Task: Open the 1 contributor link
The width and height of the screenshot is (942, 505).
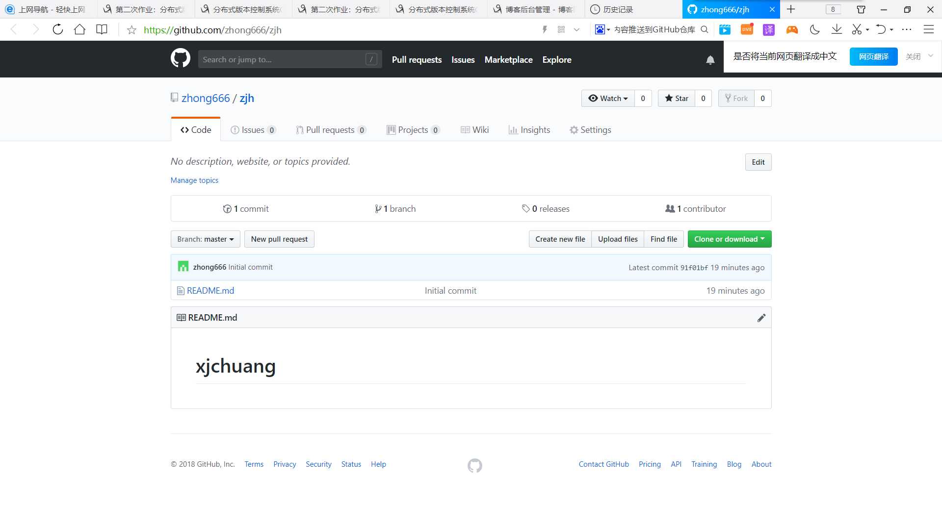Action: point(695,209)
